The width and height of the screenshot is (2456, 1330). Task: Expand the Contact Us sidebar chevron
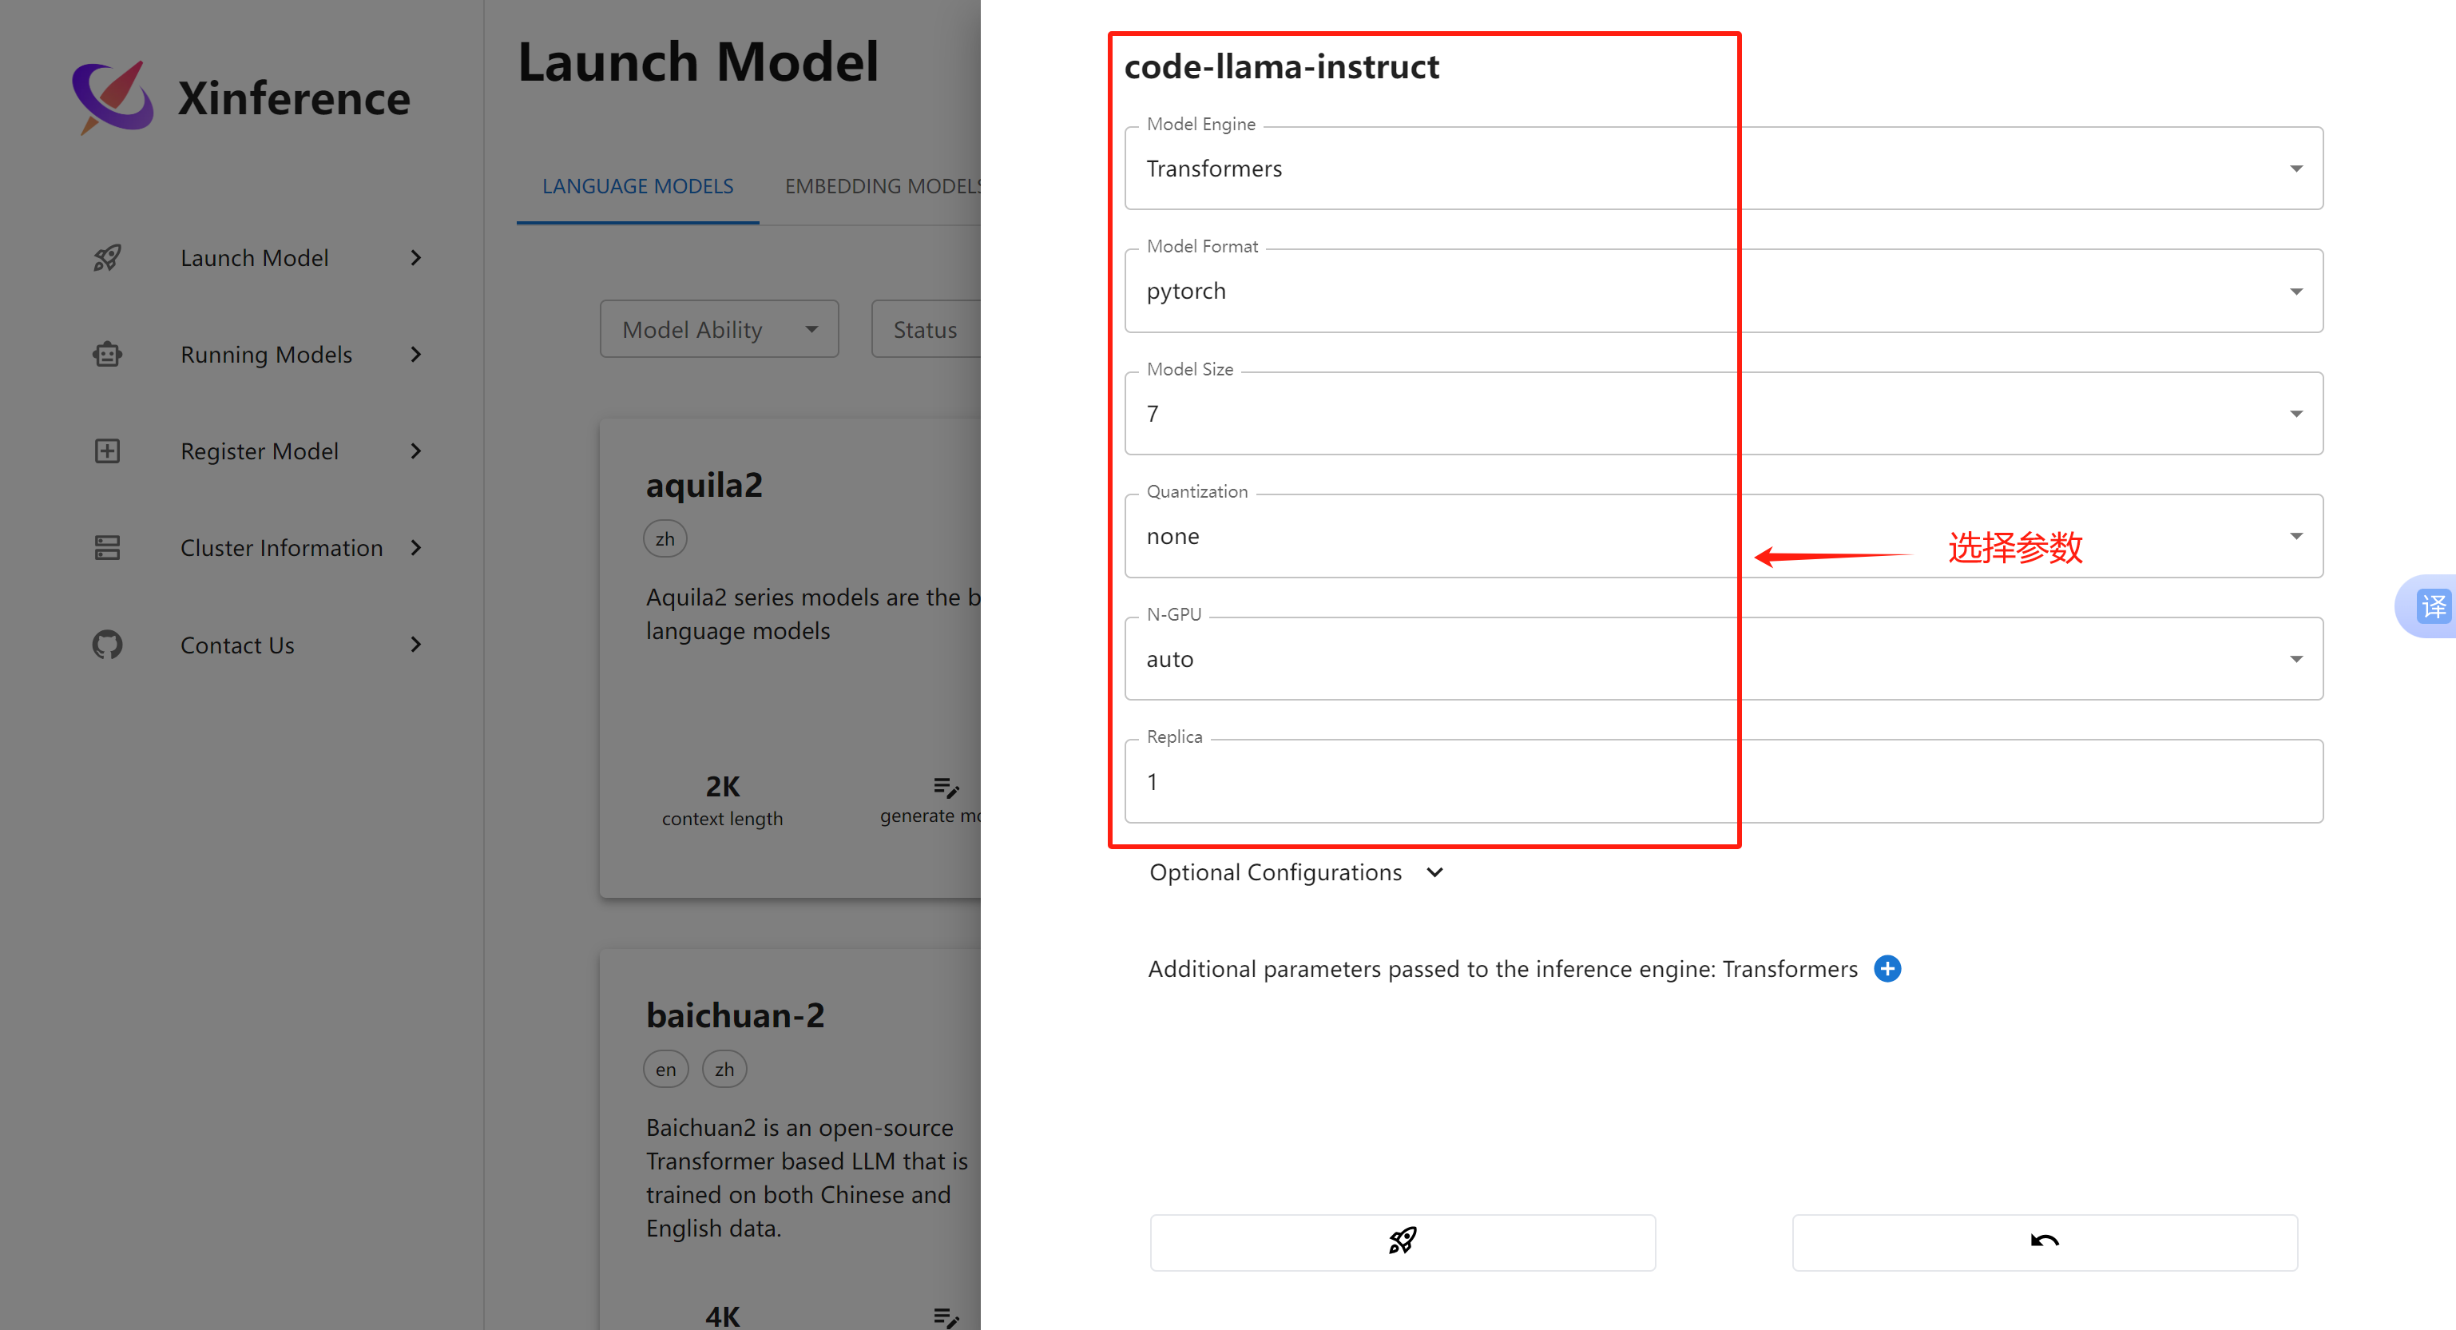[415, 645]
